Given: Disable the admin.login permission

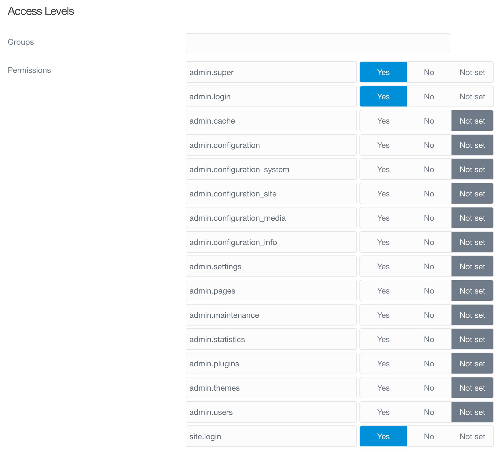Looking at the screenshot, I should (x=429, y=96).
